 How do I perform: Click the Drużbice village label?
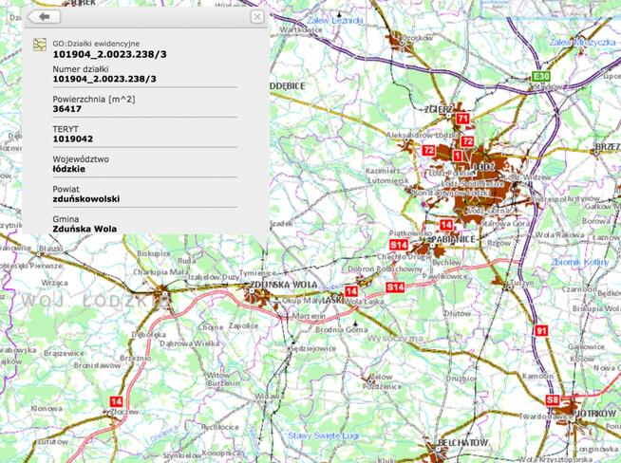pos(461,379)
